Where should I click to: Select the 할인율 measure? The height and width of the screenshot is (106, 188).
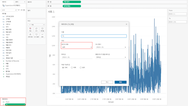coord(8,71)
